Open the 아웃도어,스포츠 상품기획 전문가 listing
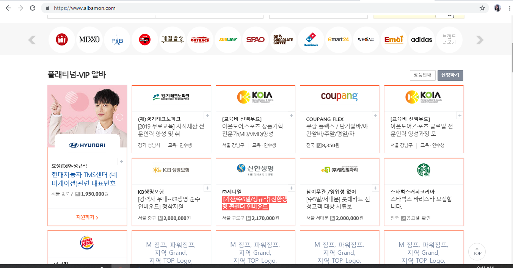 tap(253, 130)
